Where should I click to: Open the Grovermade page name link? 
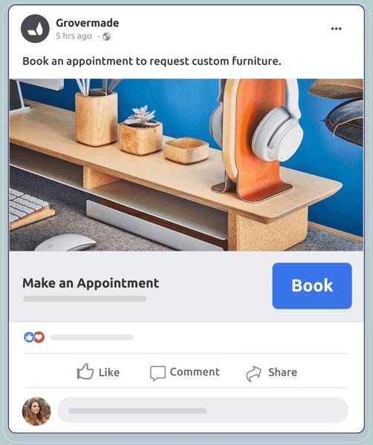pyautogui.click(x=87, y=23)
